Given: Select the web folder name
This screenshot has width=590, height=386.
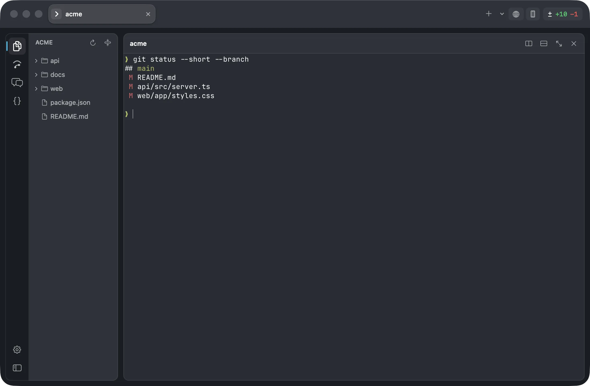Looking at the screenshot, I should 57,89.
